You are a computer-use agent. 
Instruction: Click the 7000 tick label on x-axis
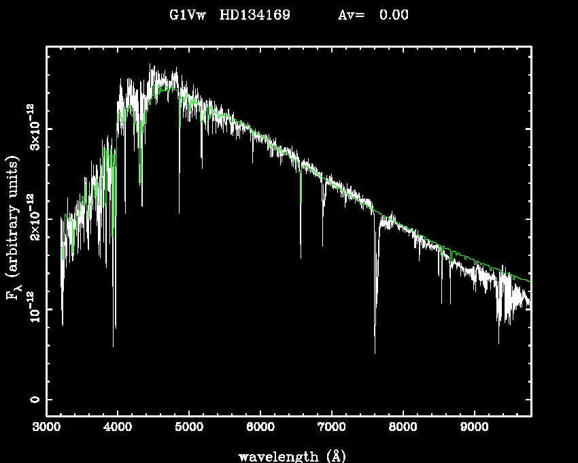click(x=332, y=428)
